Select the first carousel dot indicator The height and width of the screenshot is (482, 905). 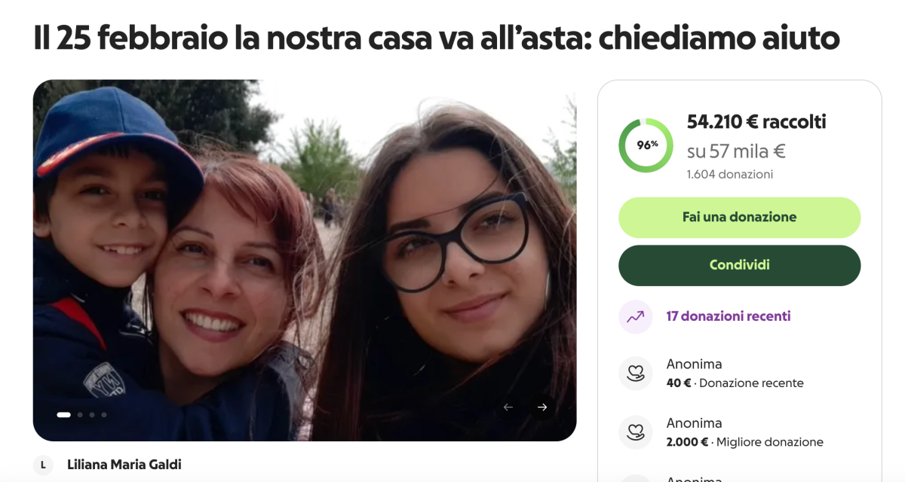point(64,414)
